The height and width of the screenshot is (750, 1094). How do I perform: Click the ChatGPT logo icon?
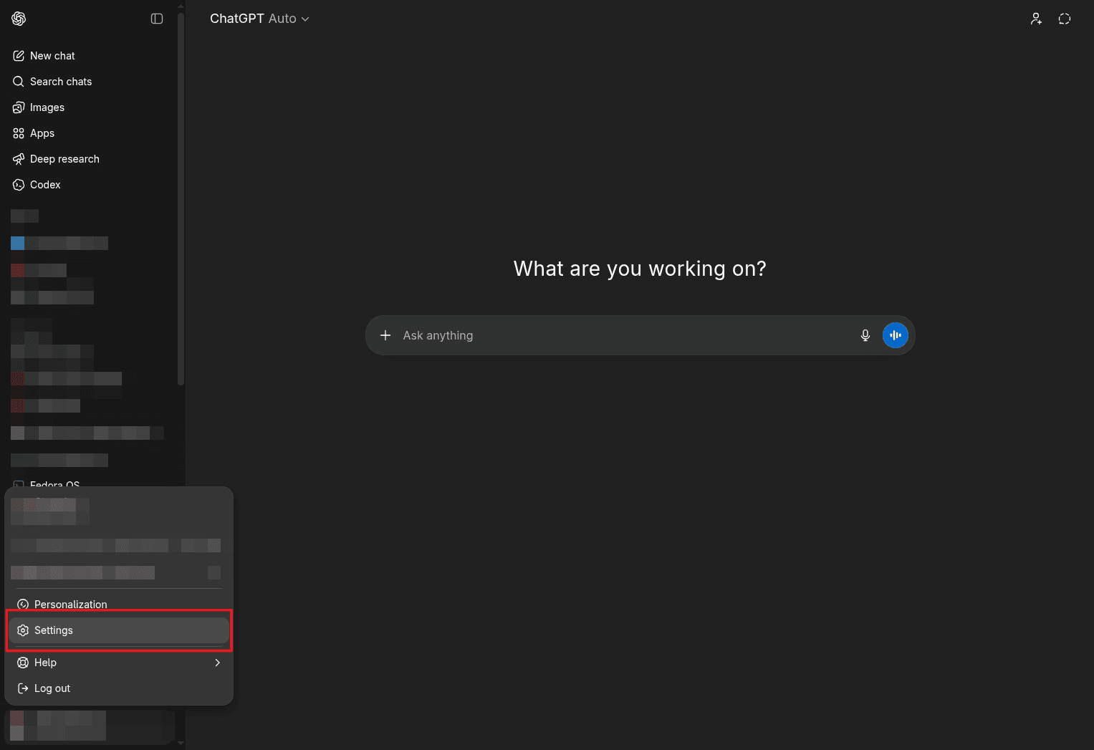pyautogui.click(x=18, y=19)
